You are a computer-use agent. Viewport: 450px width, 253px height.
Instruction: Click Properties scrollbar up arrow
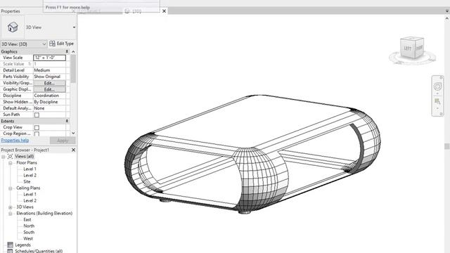(x=73, y=51)
